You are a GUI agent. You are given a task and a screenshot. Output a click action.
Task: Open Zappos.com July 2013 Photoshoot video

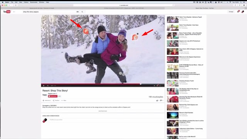[189, 41]
